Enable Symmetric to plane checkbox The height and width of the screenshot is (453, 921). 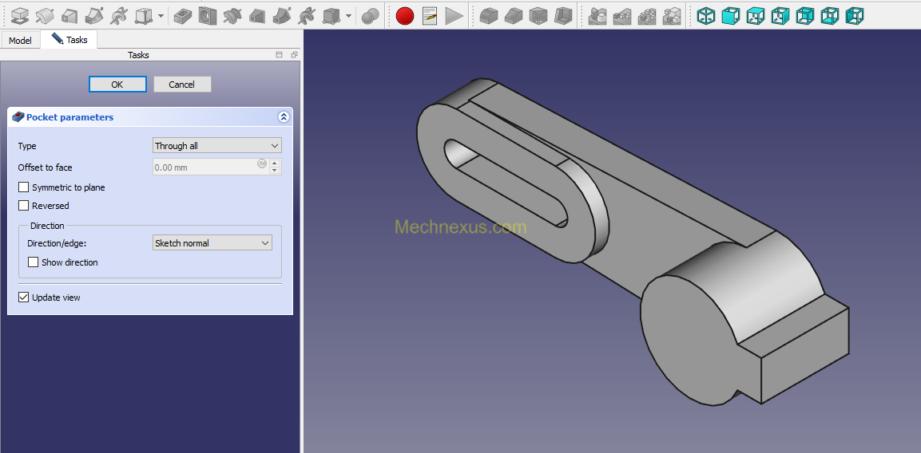point(23,187)
